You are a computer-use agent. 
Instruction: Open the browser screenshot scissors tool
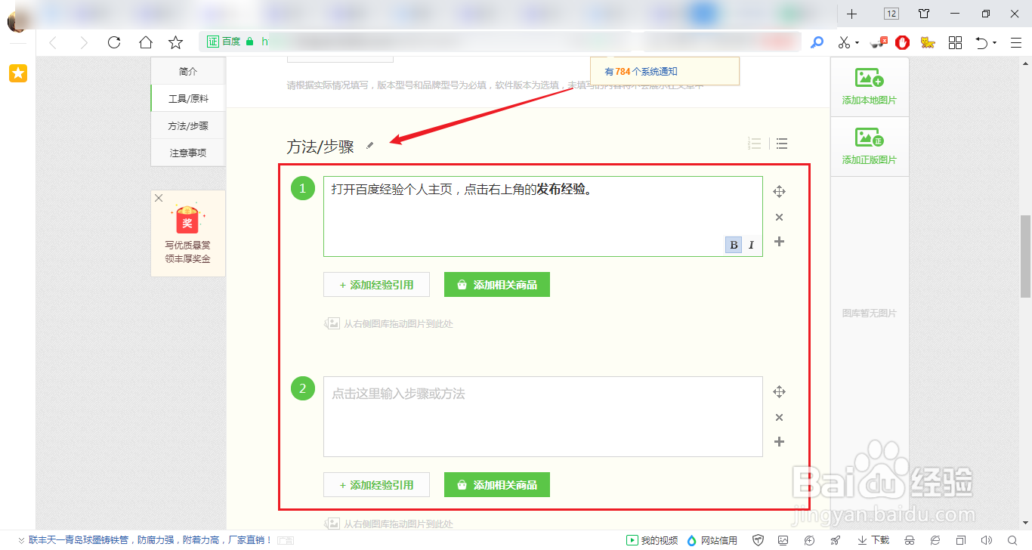click(x=844, y=42)
